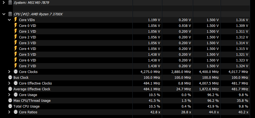The image size is (255, 118).
Task: Expand the System: MSI MS-7B79 node
Action: pos(4,2)
